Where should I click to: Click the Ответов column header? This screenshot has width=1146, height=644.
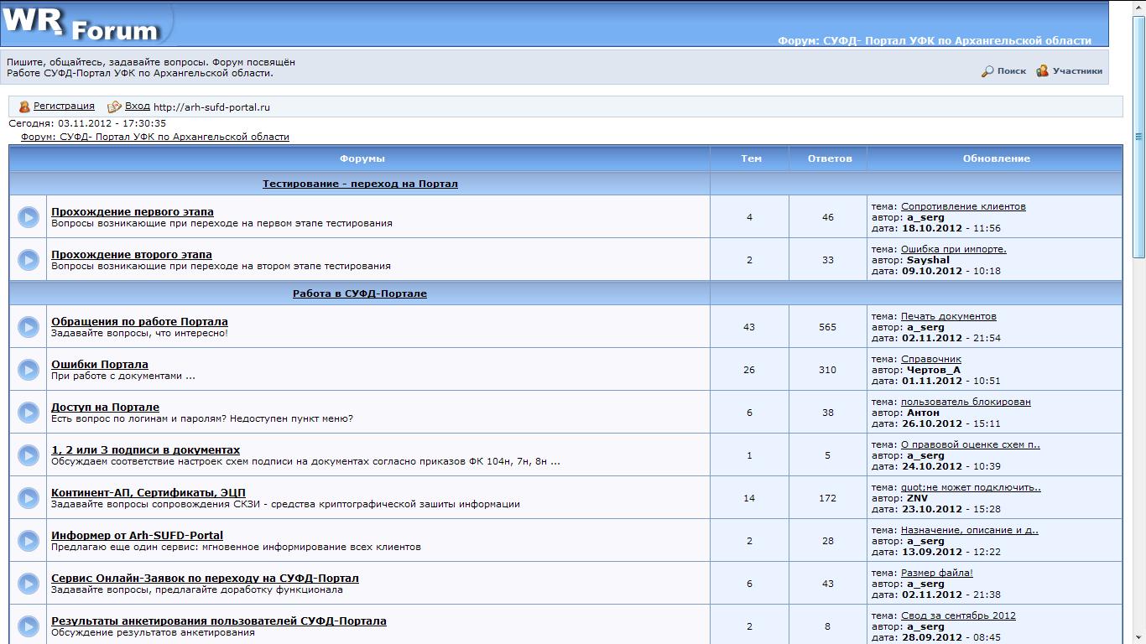tap(830, 158)
